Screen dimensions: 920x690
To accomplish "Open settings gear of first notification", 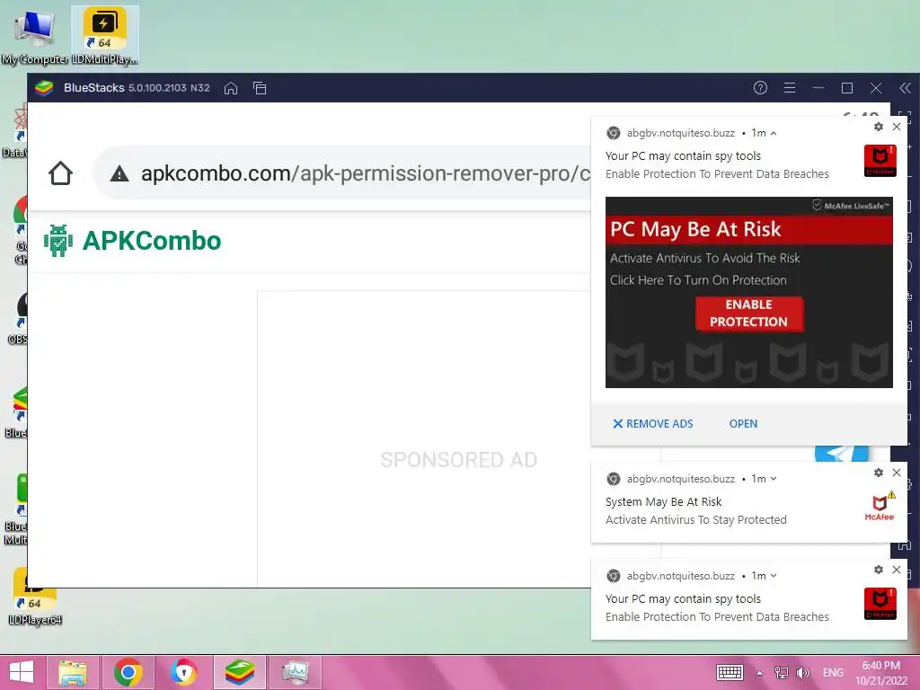I will 879,127.
